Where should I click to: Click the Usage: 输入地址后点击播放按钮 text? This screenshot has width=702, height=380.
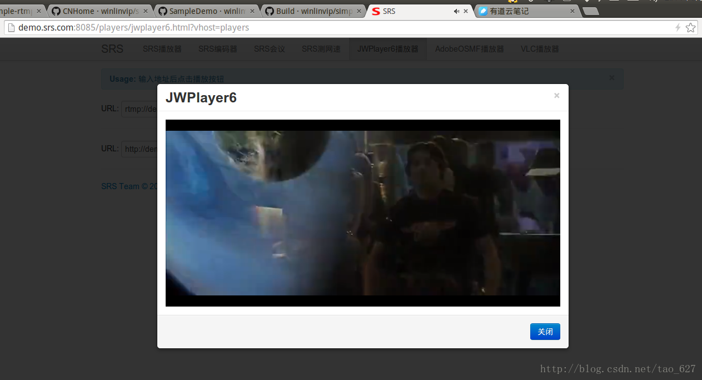(167, 79)
